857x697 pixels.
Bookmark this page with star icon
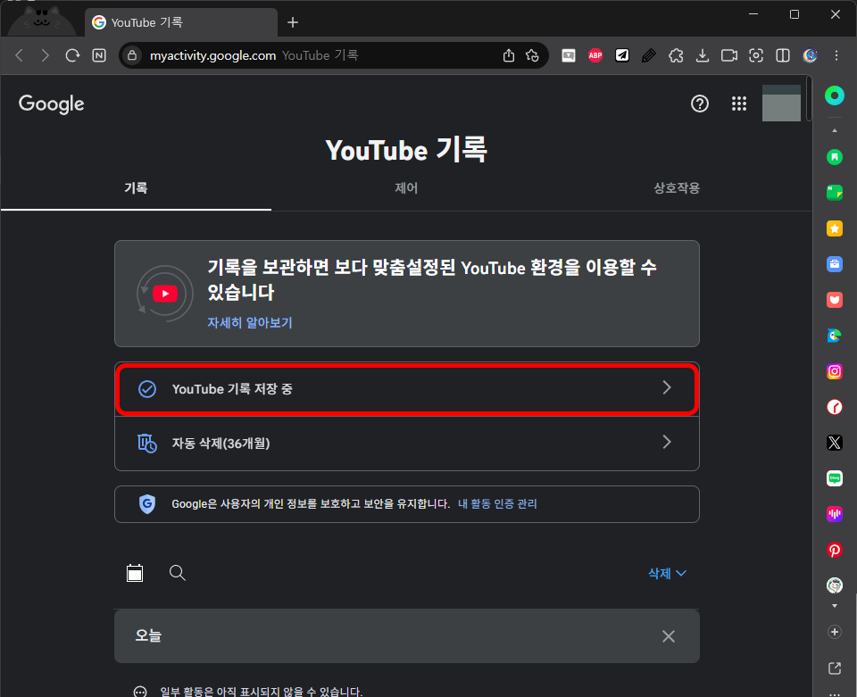click(x=532, y=55)
